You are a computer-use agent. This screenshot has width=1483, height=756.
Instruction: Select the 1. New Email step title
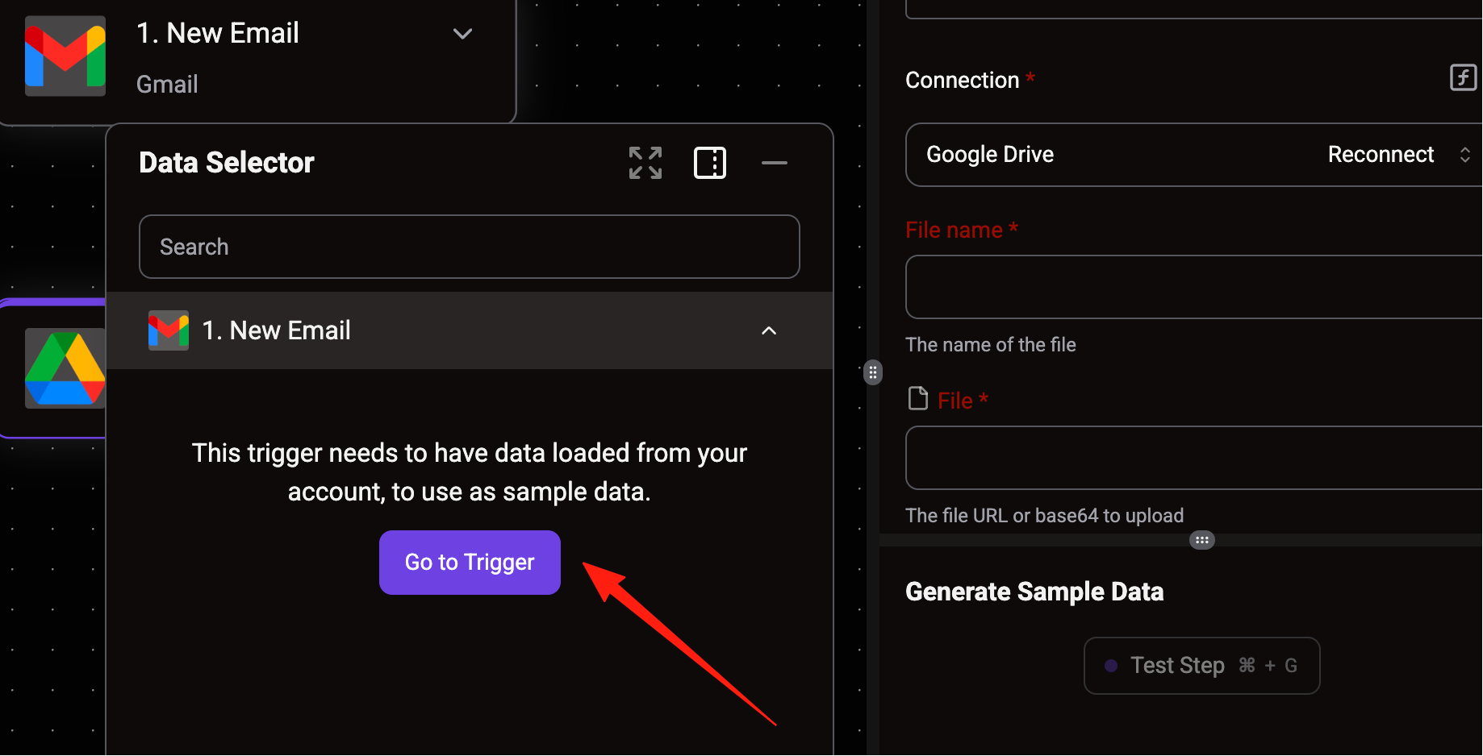click(218, 33)
